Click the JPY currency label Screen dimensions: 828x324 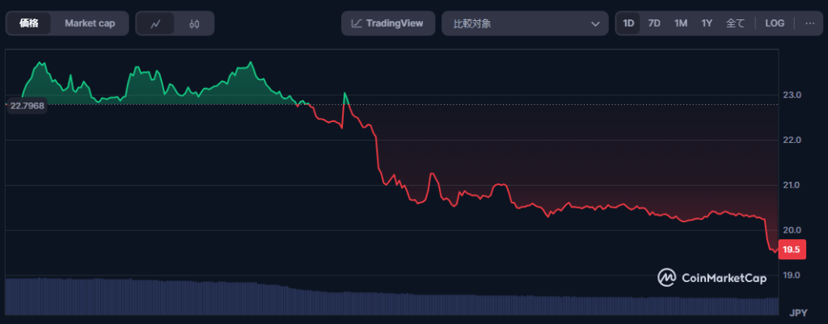tap(798, 313)
